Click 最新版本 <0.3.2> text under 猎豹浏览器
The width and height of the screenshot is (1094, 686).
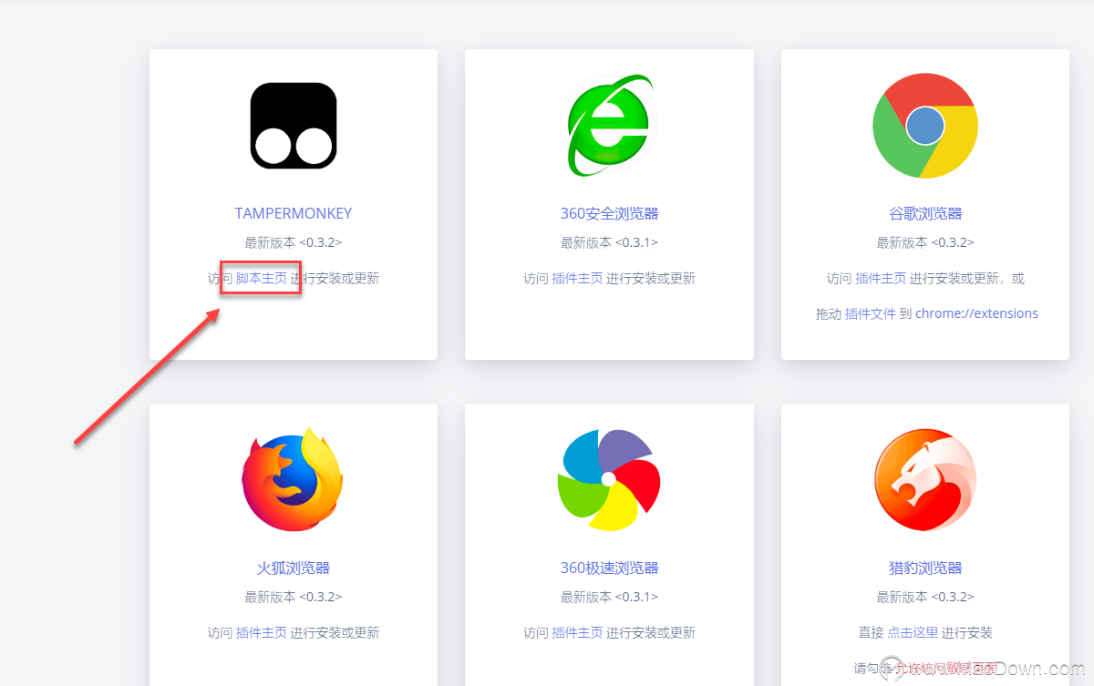(x=925, y=597)
